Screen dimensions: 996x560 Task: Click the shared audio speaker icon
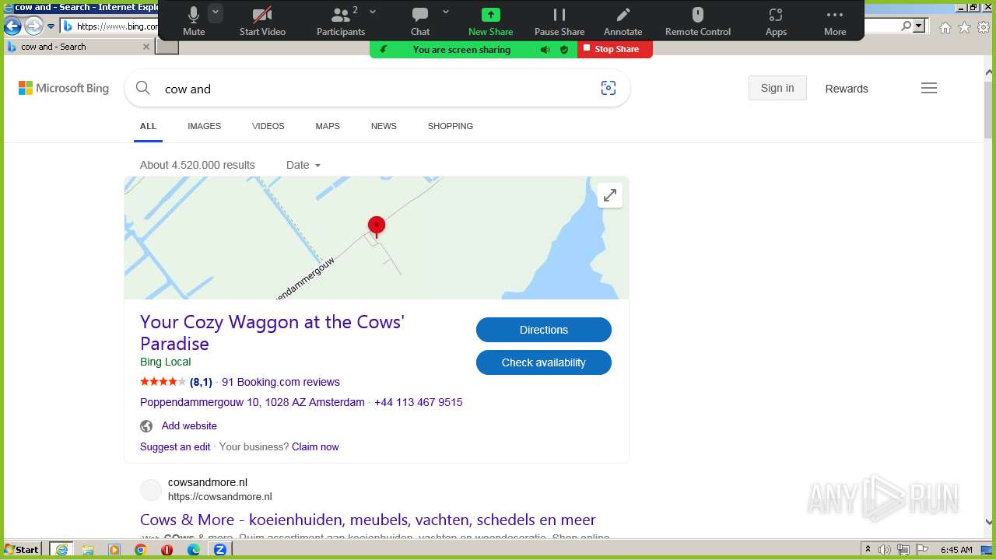545,50
